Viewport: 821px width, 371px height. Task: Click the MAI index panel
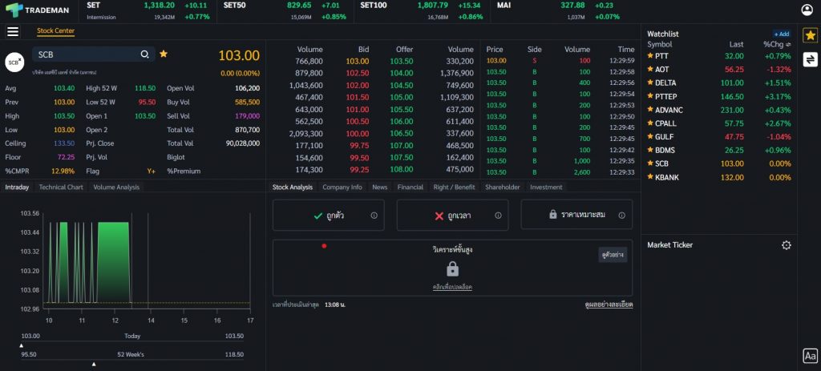click(x=559, y=11)
